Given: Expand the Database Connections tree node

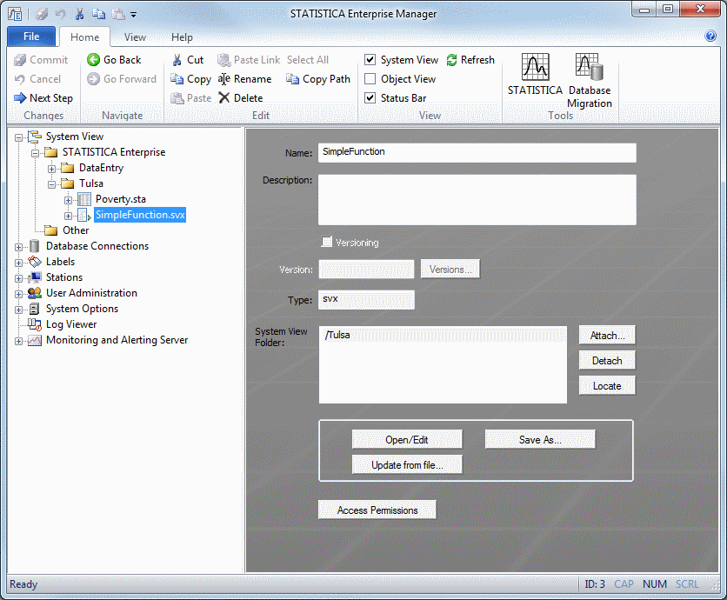Looking at the screenshot, I should [x=19, y=247].
